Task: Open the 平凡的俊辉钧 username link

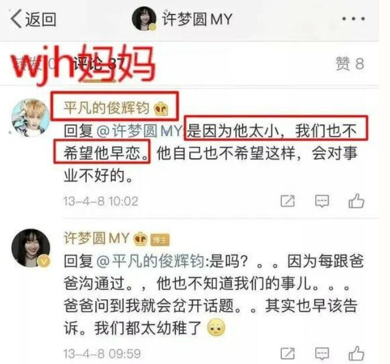Action: coord(107,108)
